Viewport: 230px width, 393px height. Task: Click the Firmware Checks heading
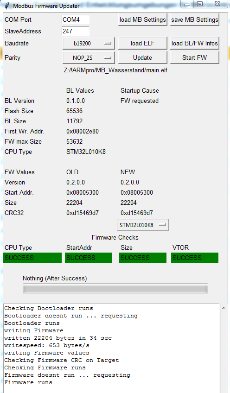click(x=115, y=237)
